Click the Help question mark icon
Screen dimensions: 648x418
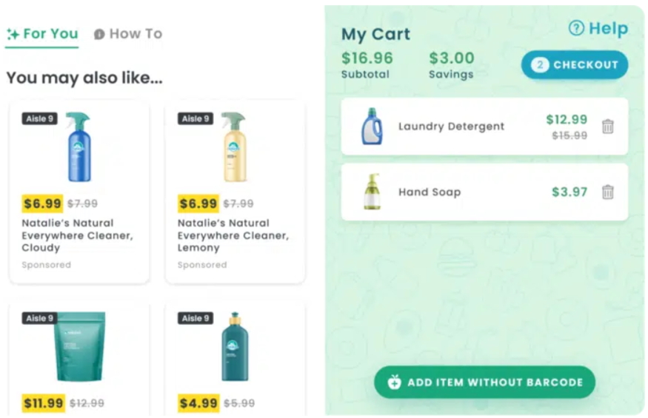[576, 28]
